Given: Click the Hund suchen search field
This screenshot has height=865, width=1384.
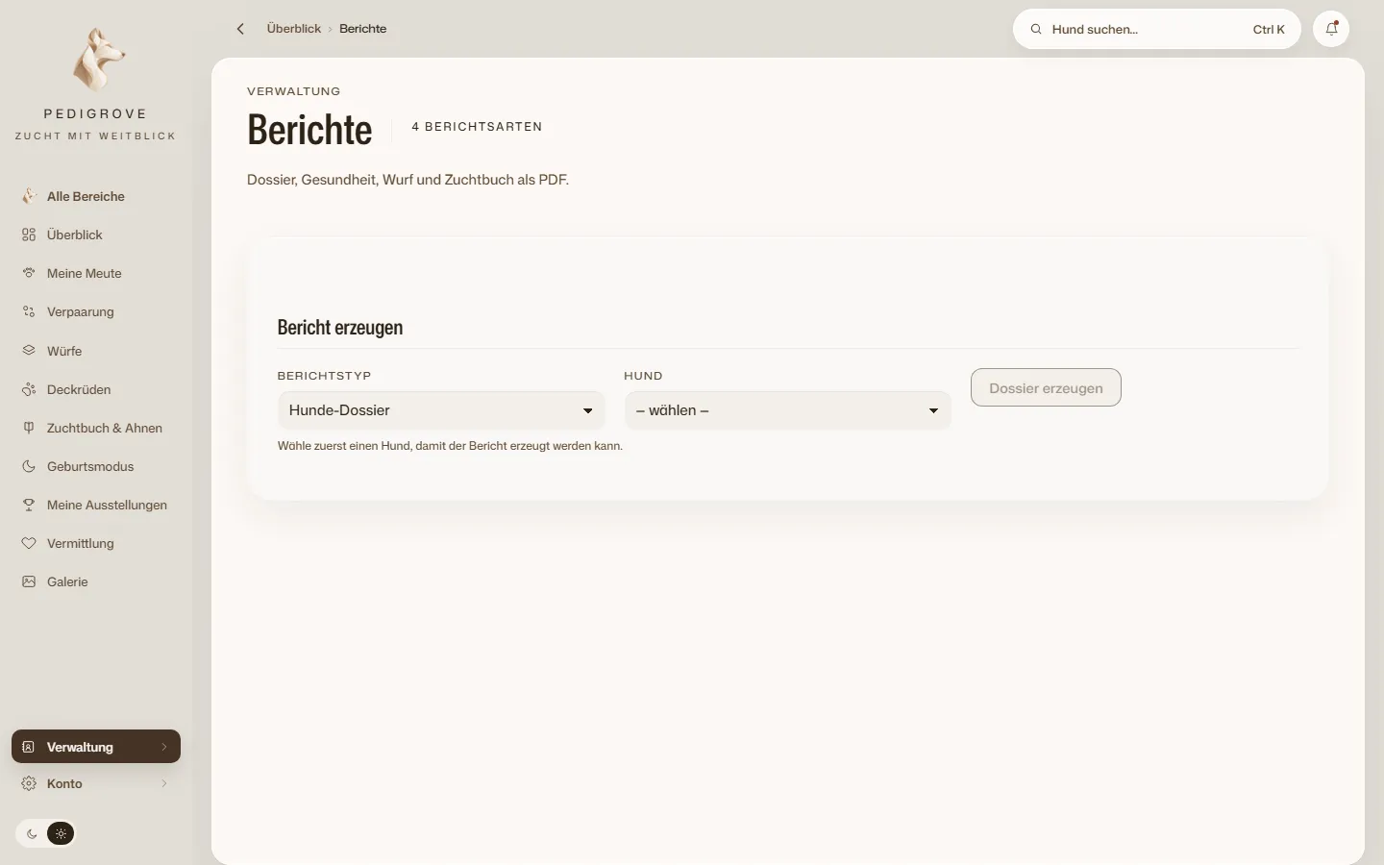Looking at the screenshot, I should coord(1156,29).
